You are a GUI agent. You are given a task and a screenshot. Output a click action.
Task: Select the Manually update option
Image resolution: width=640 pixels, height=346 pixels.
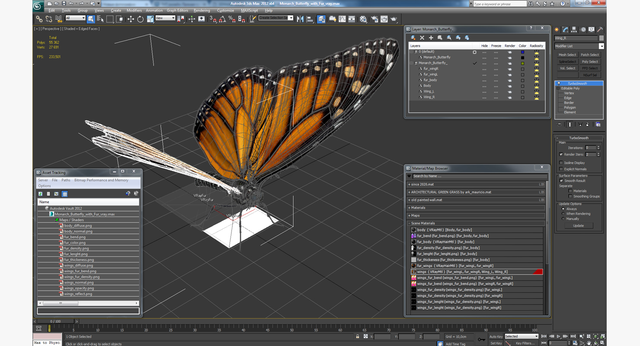tap(563, 219)
